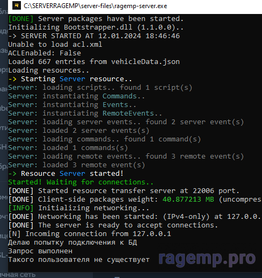Click the green "Started! Waiting for connections.." line
Image resolution: width=262 pixels, height=278 pixels.
coord(81,182)
